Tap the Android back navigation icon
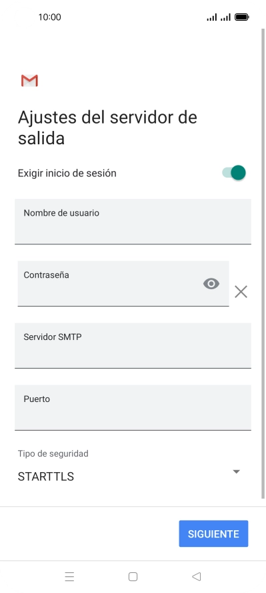This screenshot has width=266, height=593. [x=196, y=576]
